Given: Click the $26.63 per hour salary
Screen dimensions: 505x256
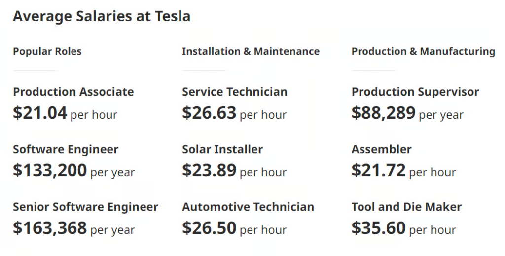Looking at the screenshot, I should tap(234, 113).
